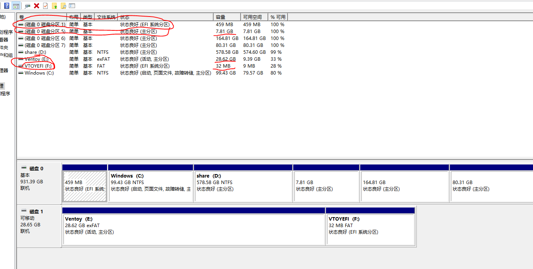Sort by the 状态 column header
533x269 pixels.
[165, 17]
